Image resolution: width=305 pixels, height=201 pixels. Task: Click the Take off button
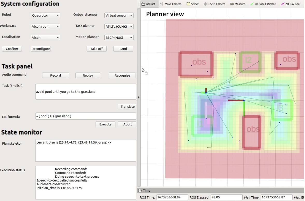click(x=96, y=49)
